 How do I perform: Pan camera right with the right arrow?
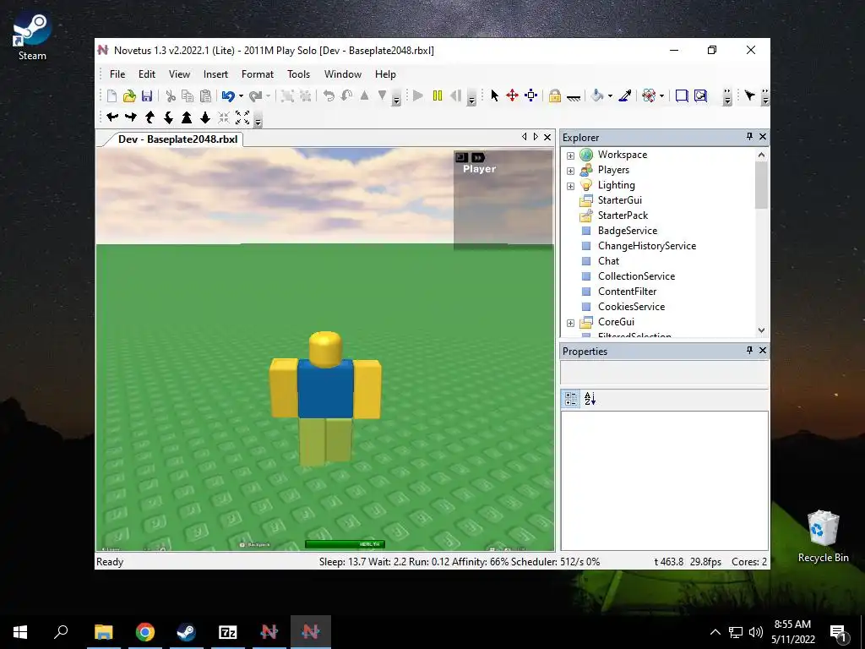pos(131,117)
